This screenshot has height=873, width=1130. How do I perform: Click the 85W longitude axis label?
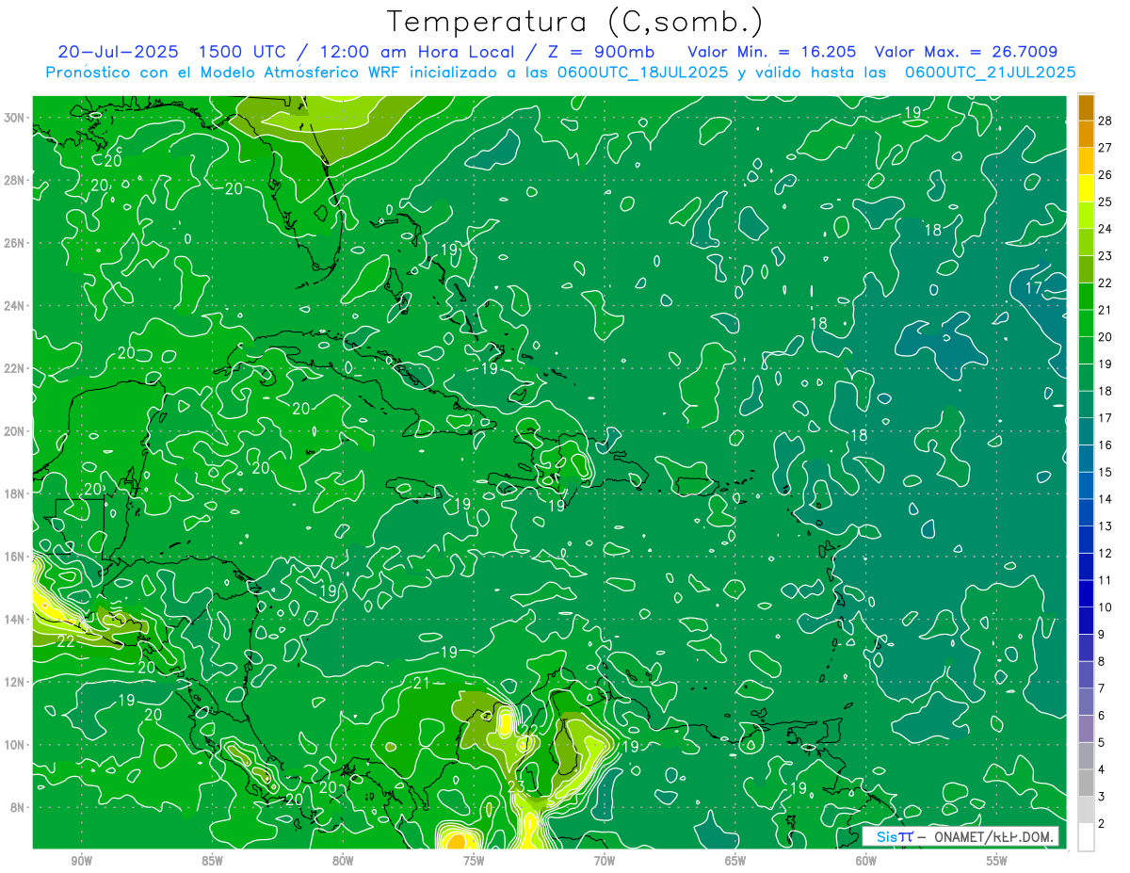pos(212,861)
